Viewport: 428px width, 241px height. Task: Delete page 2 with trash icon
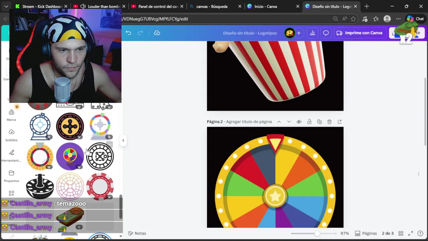coord(329,122)
